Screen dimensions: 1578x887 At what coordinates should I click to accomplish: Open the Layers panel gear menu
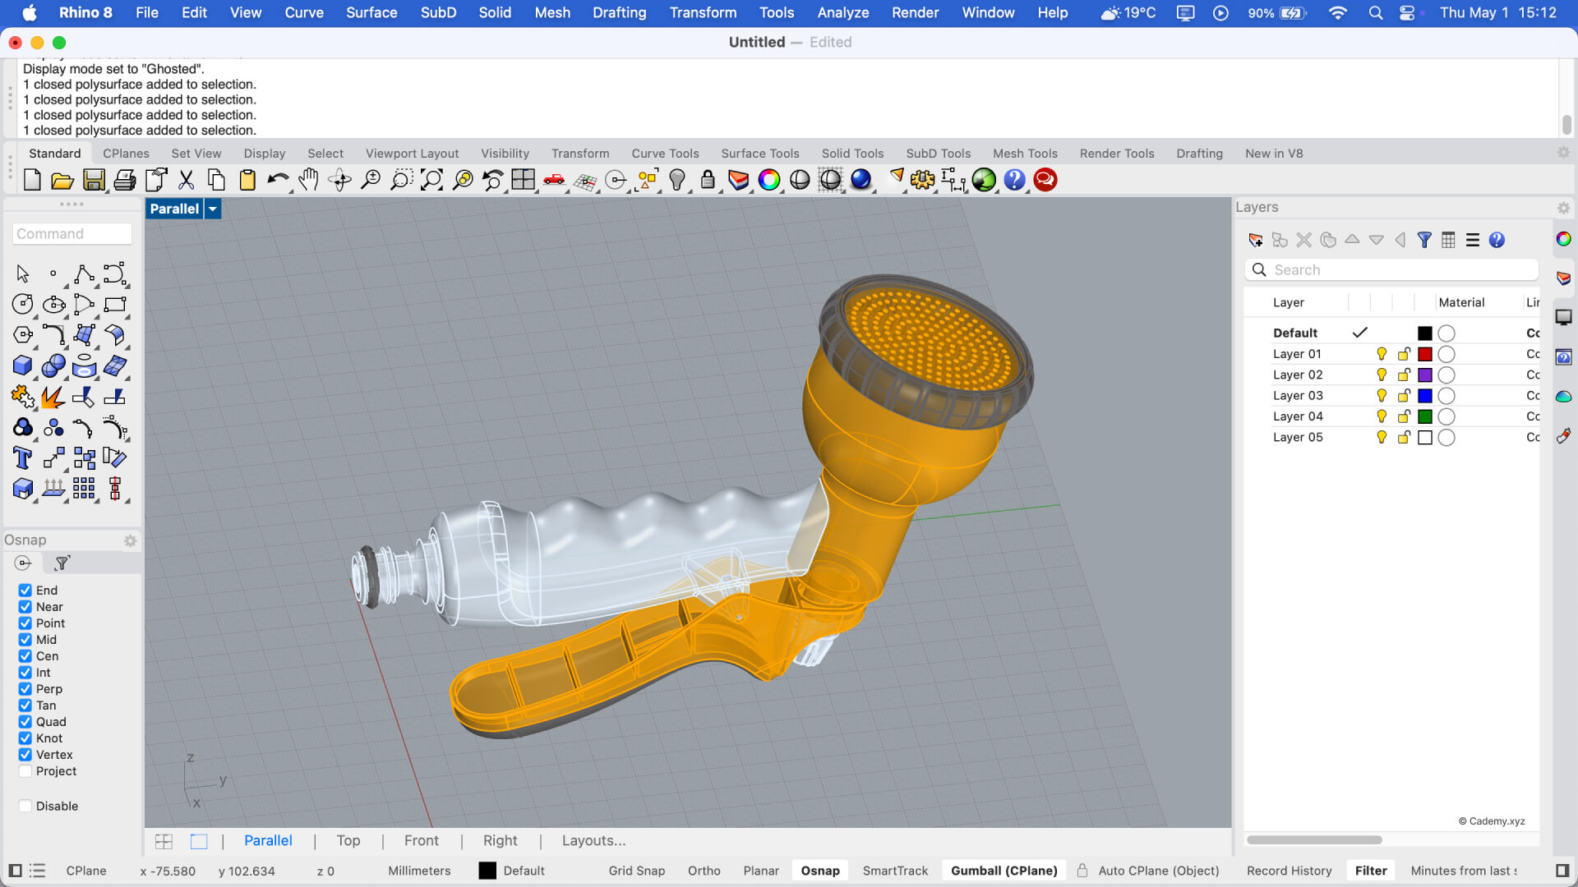click(x=1563, y=208)
